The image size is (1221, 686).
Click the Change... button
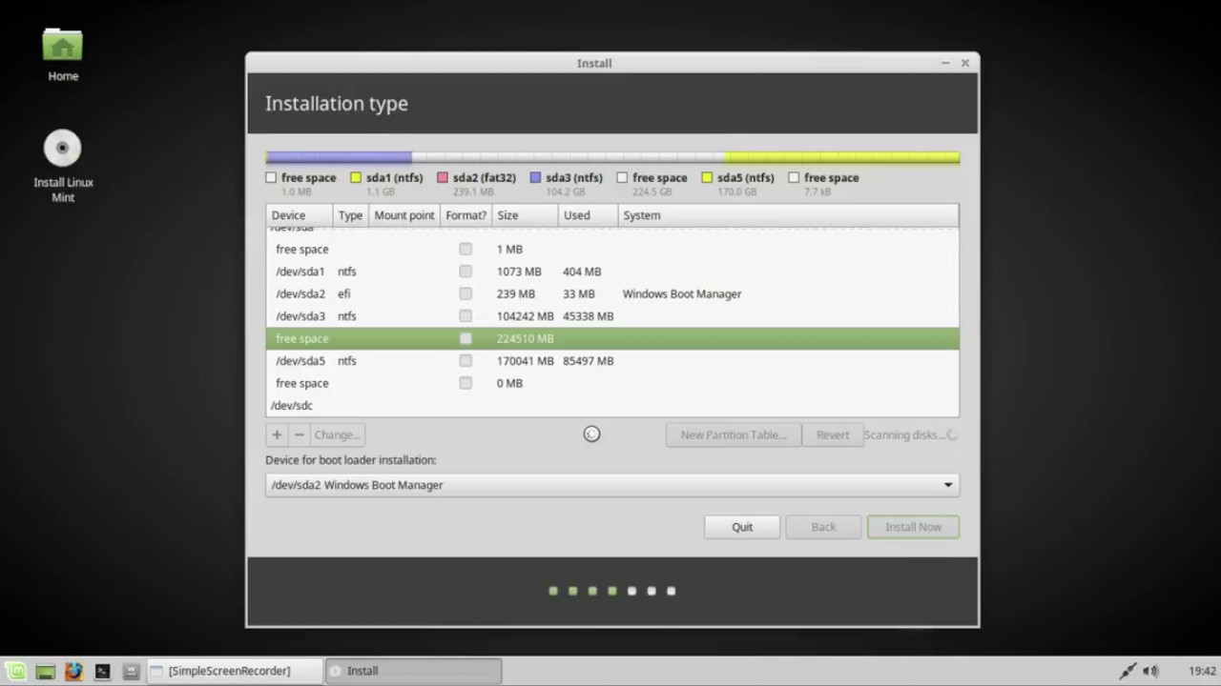click(x=338, y=434)
